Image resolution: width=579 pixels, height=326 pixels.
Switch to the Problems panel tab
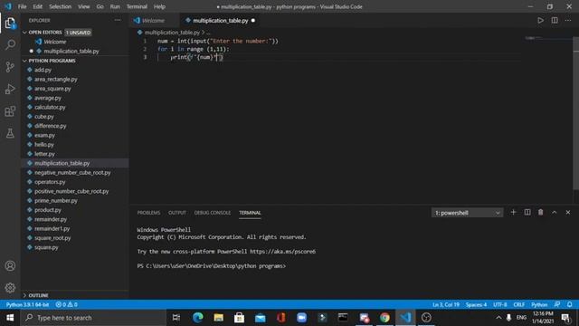point(148,213)
